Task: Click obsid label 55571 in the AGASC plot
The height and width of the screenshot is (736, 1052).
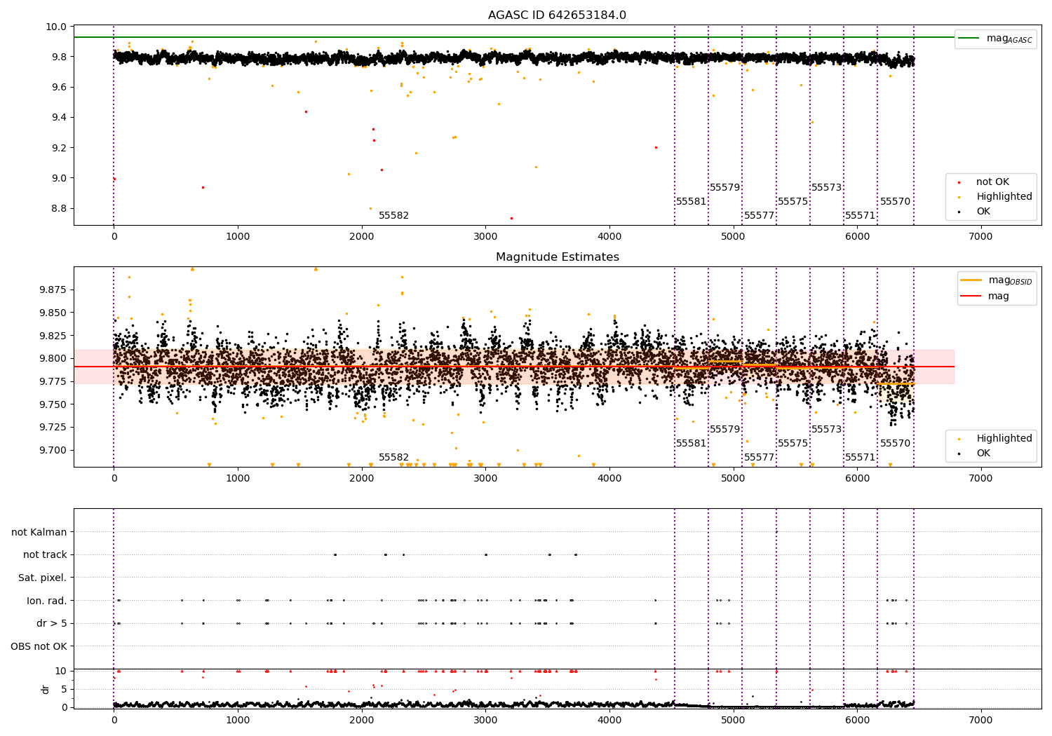Action: click(860, 216)
